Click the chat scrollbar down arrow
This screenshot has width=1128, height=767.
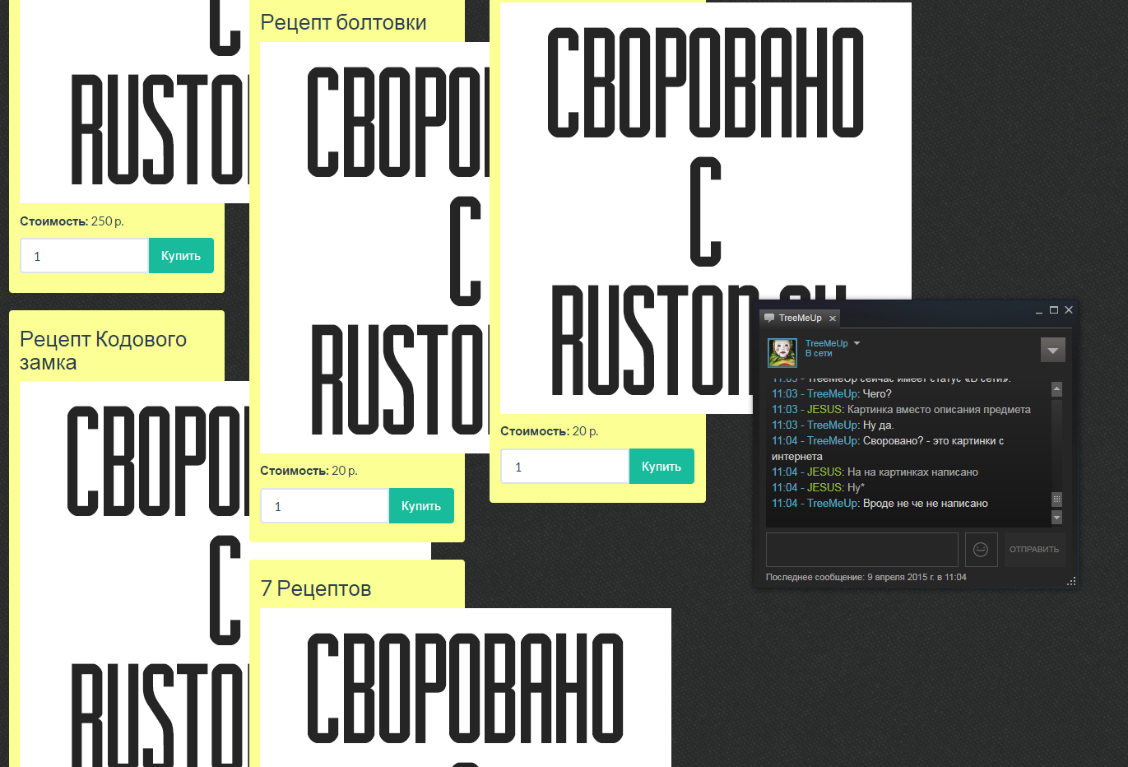pos(1057,518)
